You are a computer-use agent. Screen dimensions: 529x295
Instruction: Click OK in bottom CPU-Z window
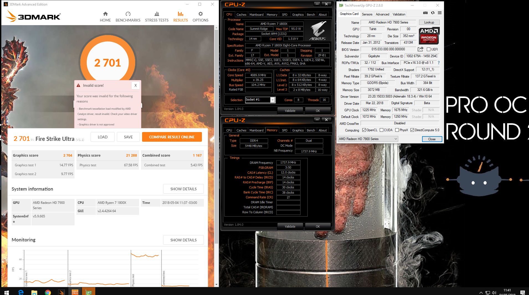point(318,226)
